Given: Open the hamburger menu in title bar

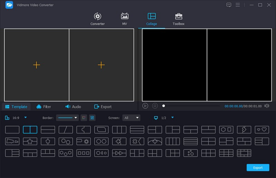Looking at the screenshot, I should click(x=238, y=5).
